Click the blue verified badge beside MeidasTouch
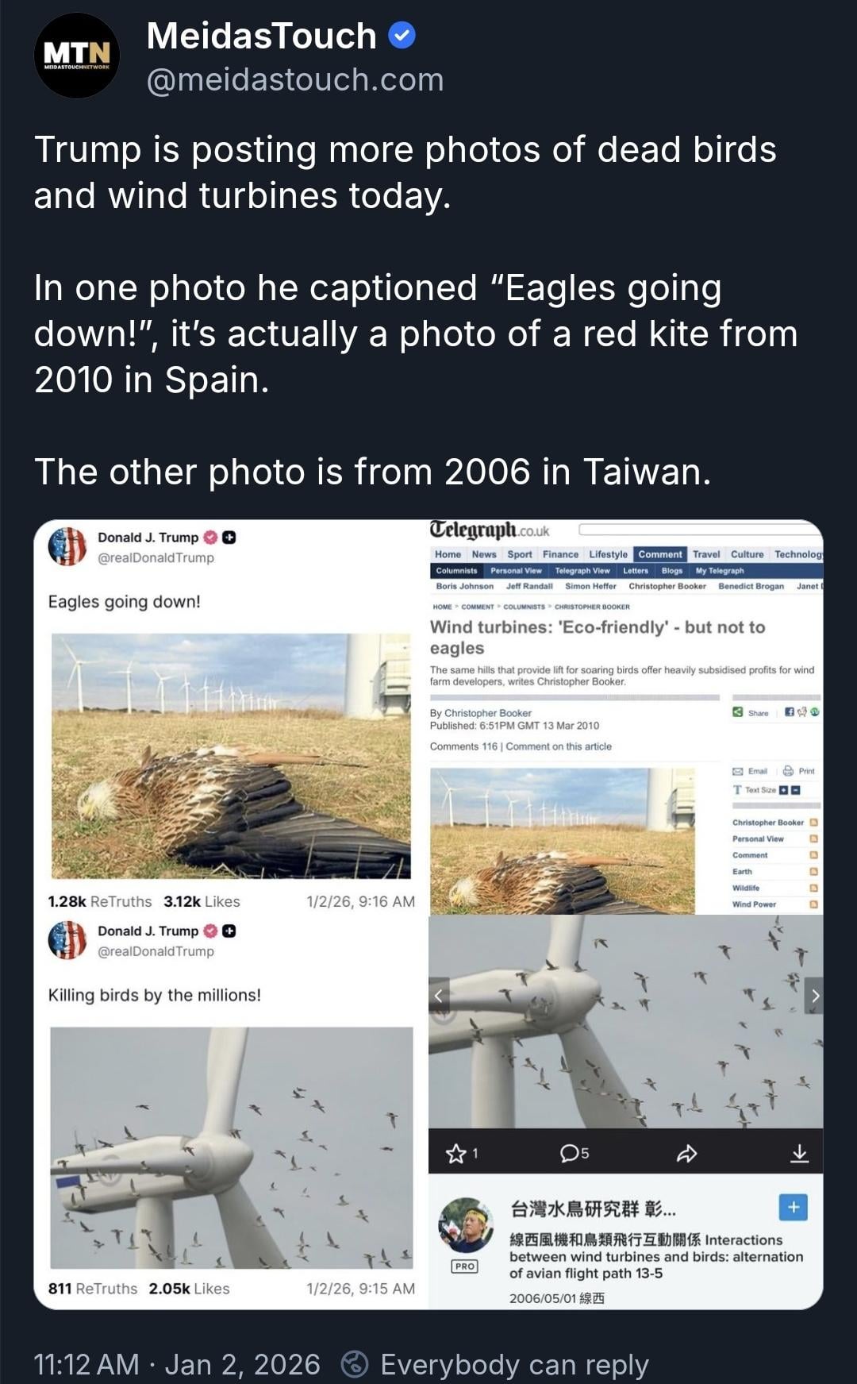 (x=402, y=36)
